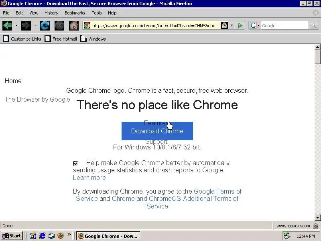
Task: Open the search engine selector dropdown
Action: pyautogui.click(x=258, y=26)
